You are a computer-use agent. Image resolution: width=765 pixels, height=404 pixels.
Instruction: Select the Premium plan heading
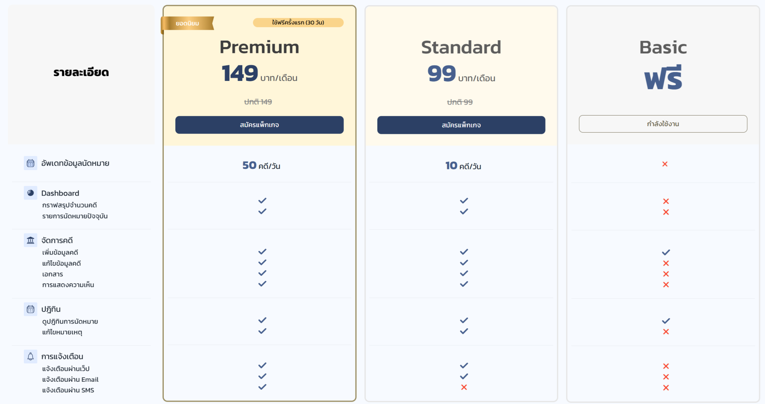(x=259, y=47)
